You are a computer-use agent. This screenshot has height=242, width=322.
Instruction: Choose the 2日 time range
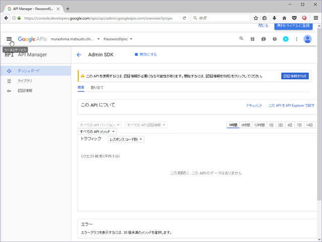pyautogui.click(x=280, y=125)
